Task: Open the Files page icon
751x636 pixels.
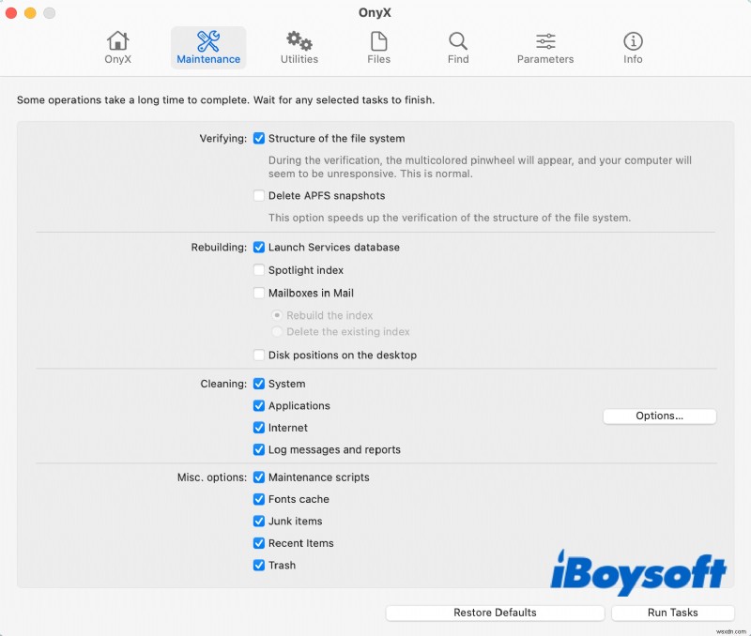Action: (378, 41)
